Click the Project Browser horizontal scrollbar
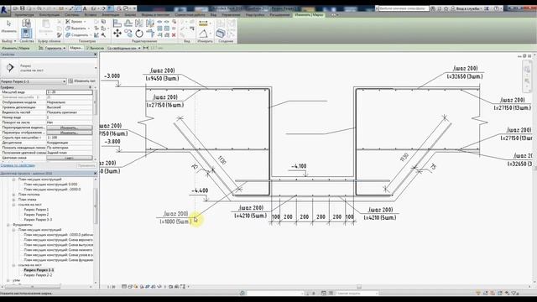The width and height of the screenshot is (537, 302). (x=33, y=287)
